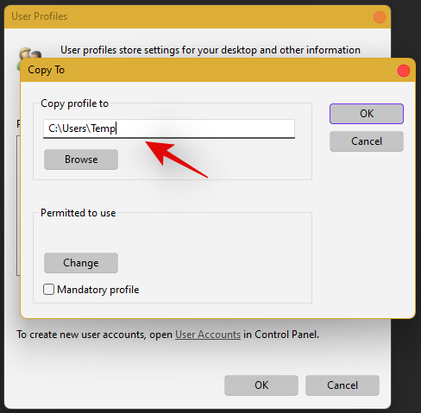421x413 pixels.
Task: Open the User Accounts link
Action: tap(208, 335)
